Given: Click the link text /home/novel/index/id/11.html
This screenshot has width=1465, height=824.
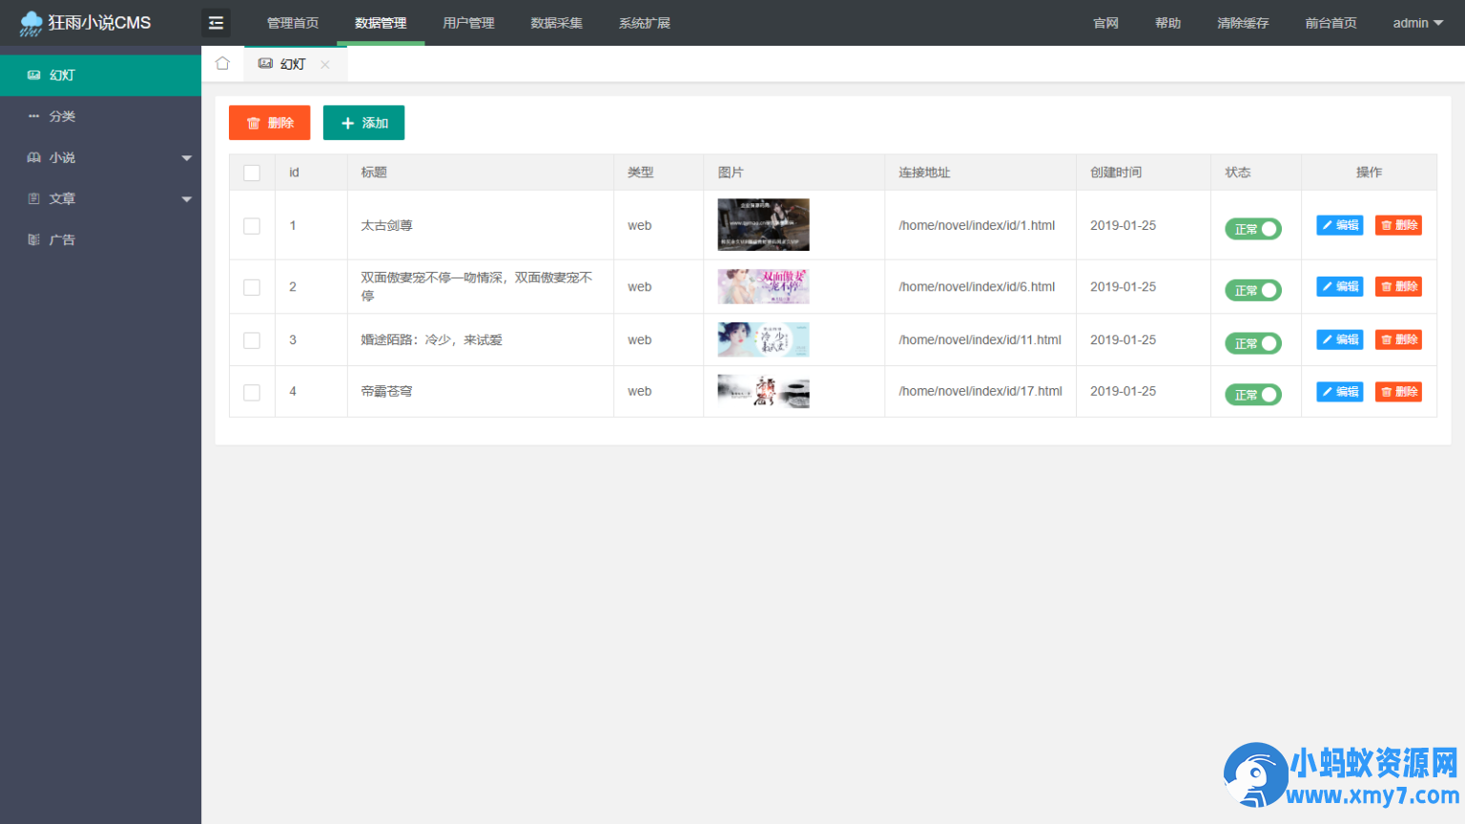Looking at the screenshot, I should [x=980, y=340].
